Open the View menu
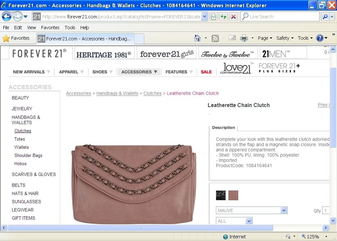The image size is (337, 241). click(31, 28)
